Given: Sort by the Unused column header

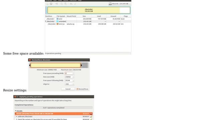Looking at the screenshot, I should click(x=113, y=16).
